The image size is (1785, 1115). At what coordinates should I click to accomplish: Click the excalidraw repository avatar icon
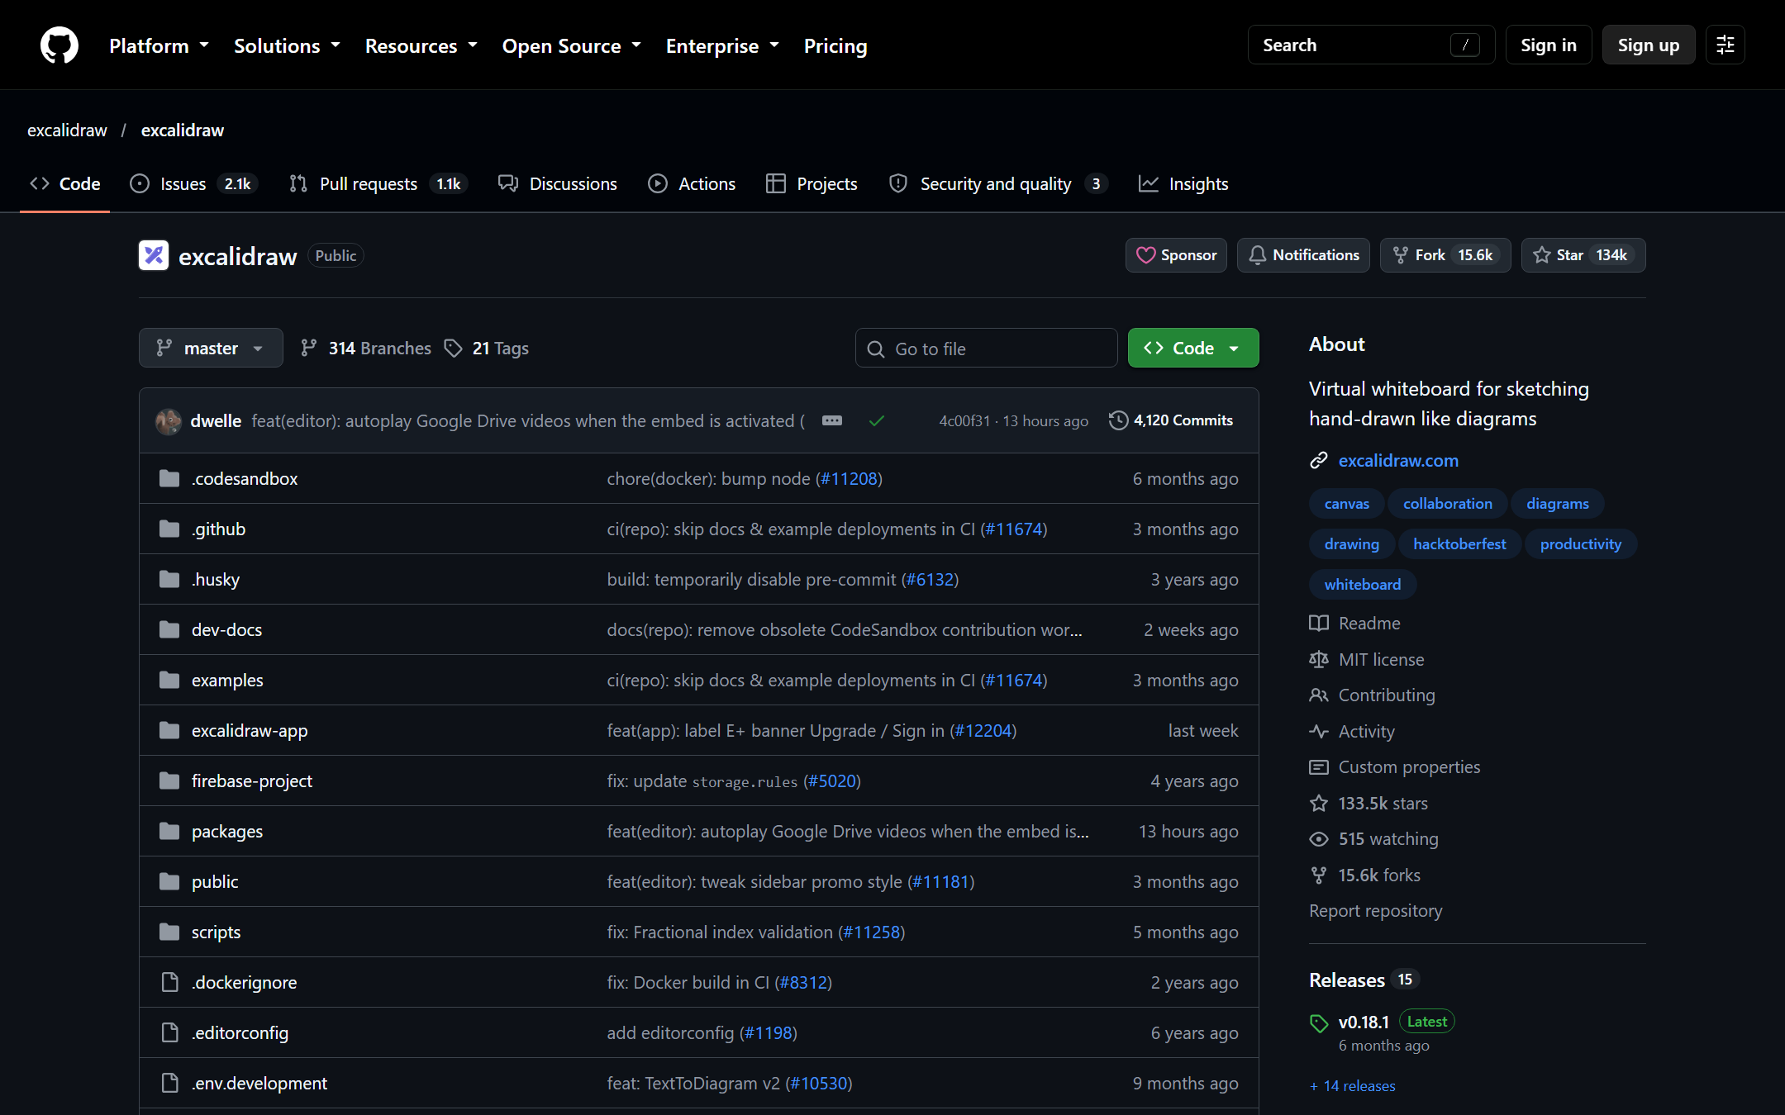pyautogui.click(x=154, y=255)
